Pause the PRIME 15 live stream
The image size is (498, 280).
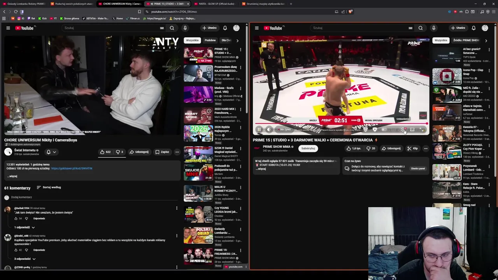[259, 129]
